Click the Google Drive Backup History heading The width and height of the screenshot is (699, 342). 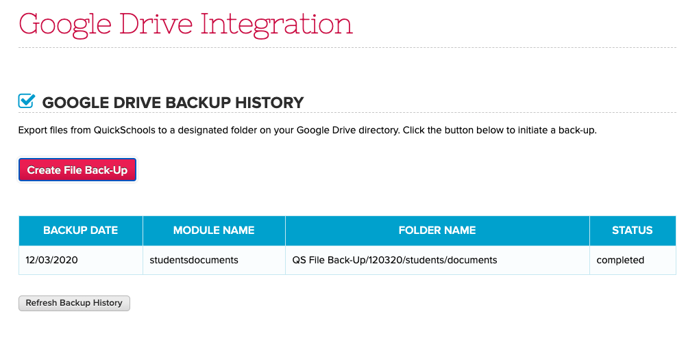(x=173, y=103)
